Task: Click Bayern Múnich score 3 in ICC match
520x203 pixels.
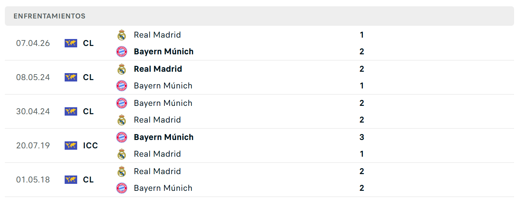Action: pyautogui.click(x=362, y=137)
